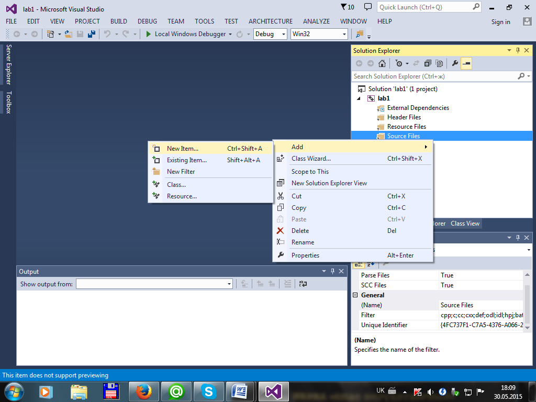The height and width of the screenshot is (402, 536).
Task: Choose New Solution Explorer View
Action: [x=353, y=183]
